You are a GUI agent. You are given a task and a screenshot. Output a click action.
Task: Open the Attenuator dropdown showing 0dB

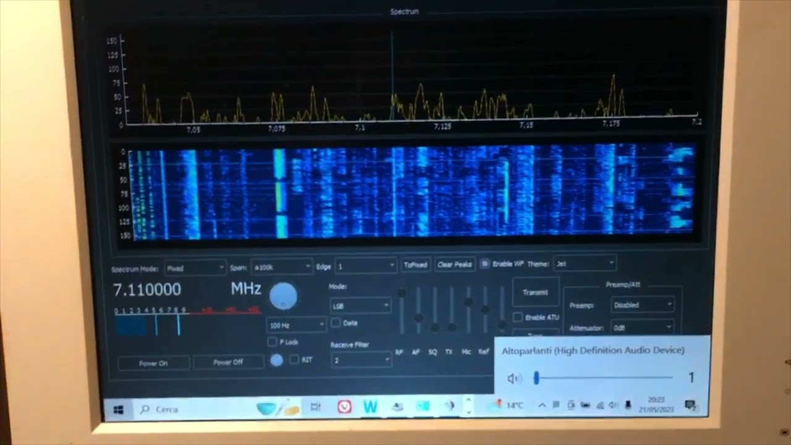coord(642,327)
